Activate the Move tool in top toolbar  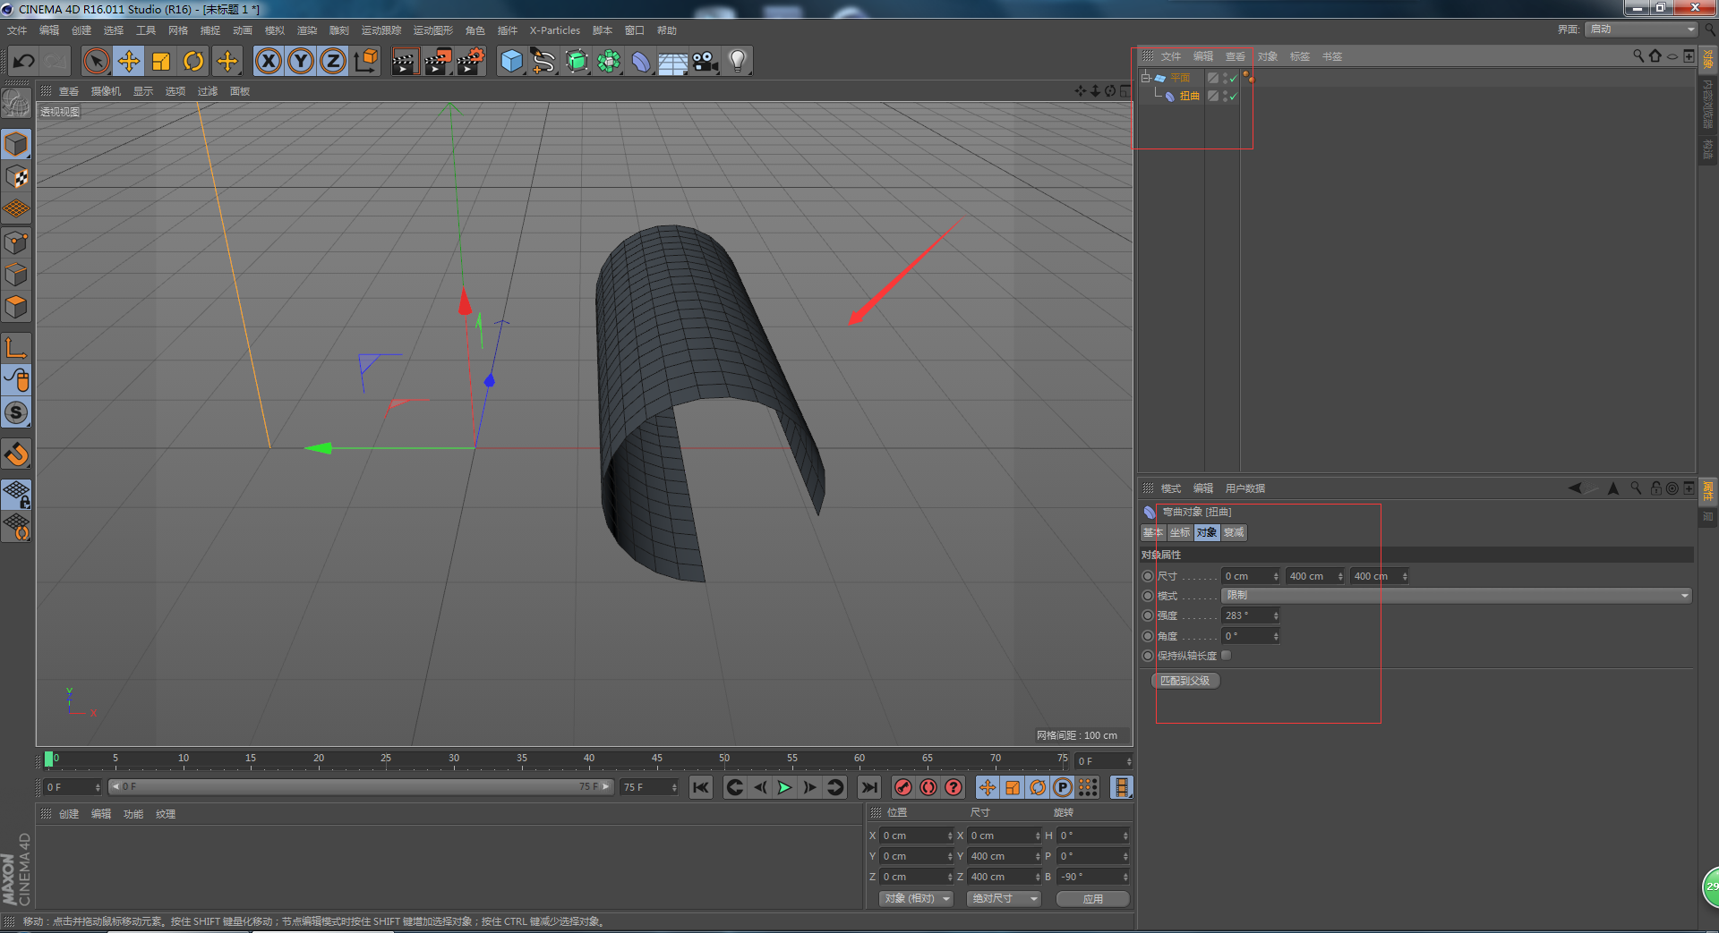pyautogui.click(x=129, y=62)
